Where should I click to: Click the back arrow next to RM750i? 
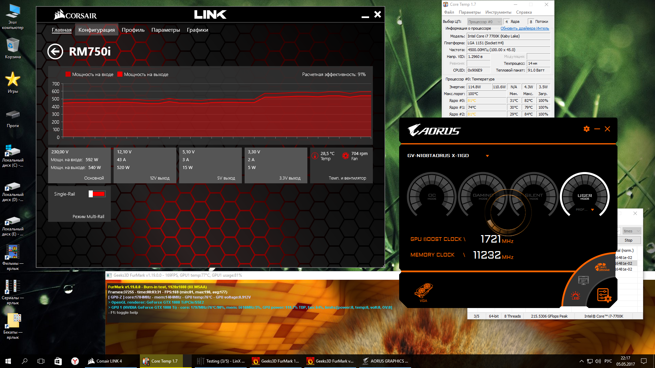coord(55,52)
